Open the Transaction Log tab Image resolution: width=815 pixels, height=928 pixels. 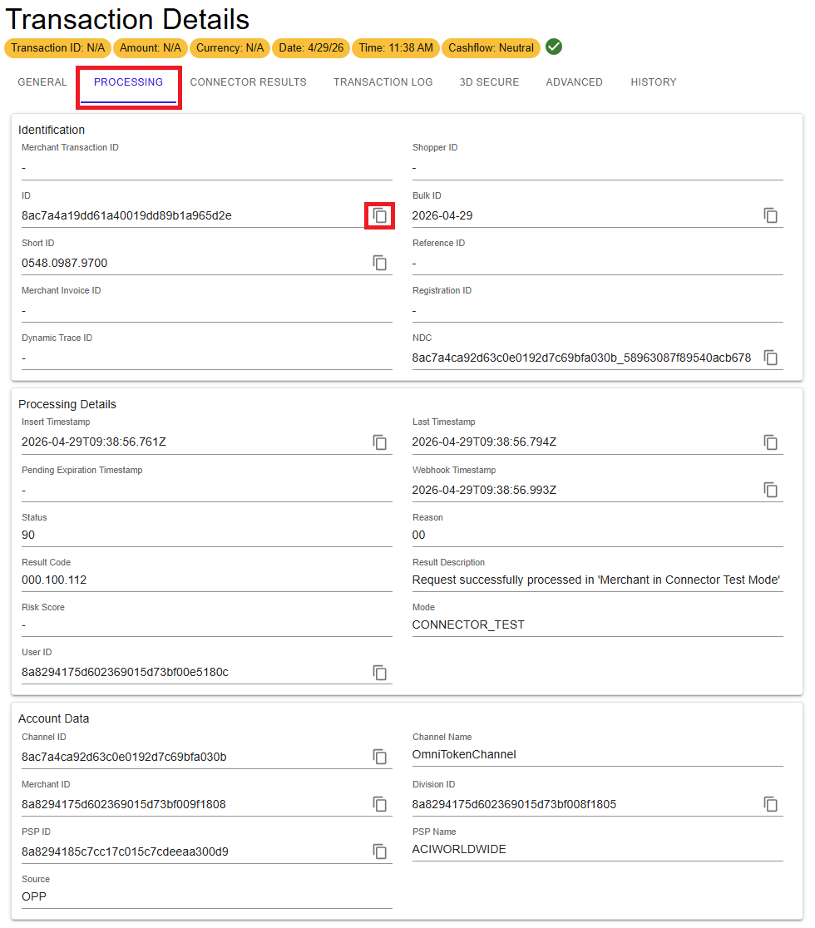tap(383, 82)
